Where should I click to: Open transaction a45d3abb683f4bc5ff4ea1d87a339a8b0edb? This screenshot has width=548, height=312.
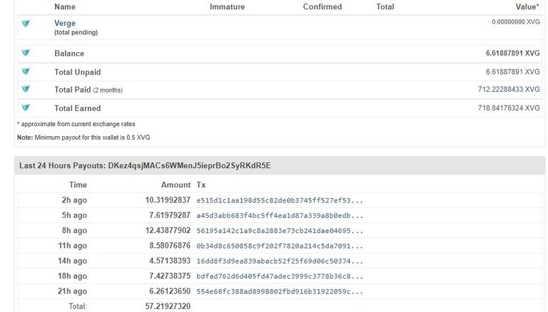coord(280,216)
